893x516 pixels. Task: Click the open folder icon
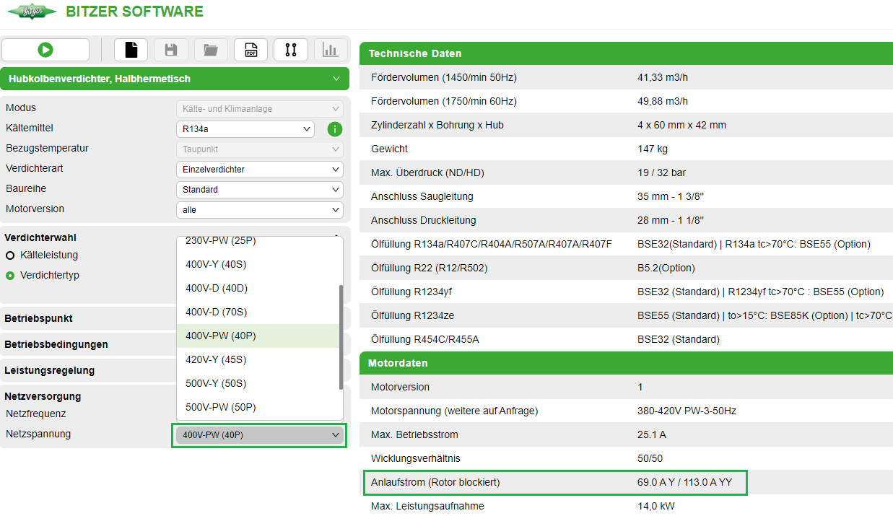coord(211,50)
